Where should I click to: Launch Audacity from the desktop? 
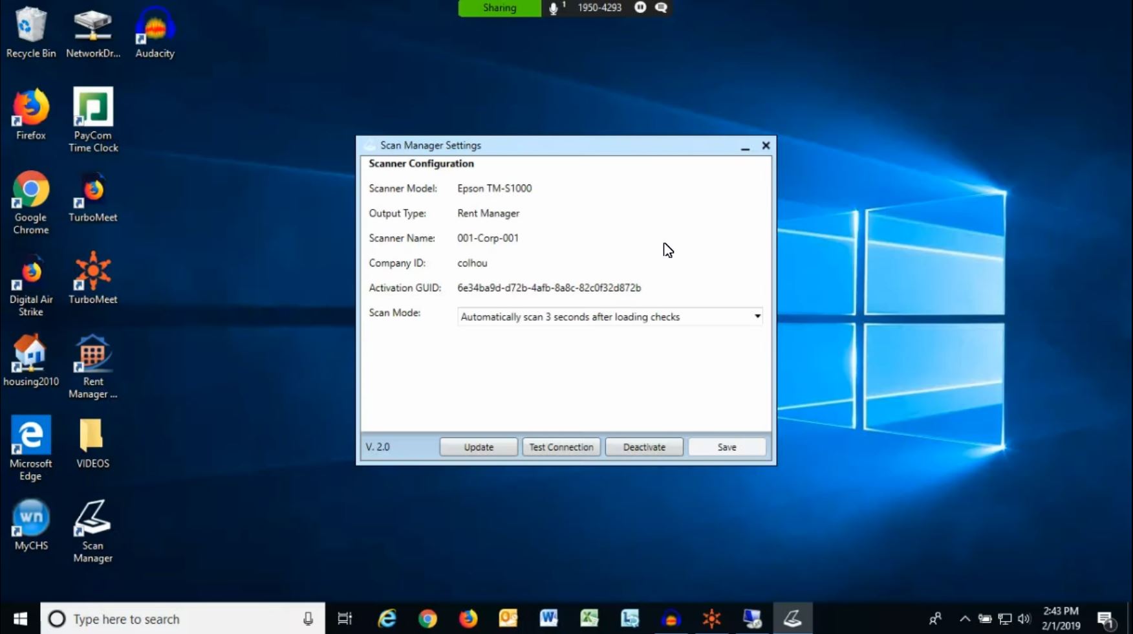[x=155, y=32]
